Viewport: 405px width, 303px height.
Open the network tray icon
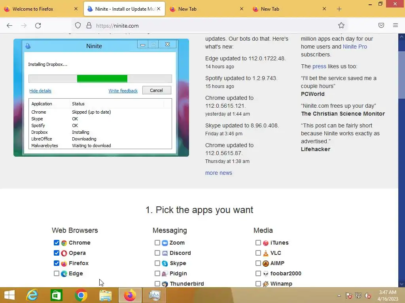click(x=358, y=296)
